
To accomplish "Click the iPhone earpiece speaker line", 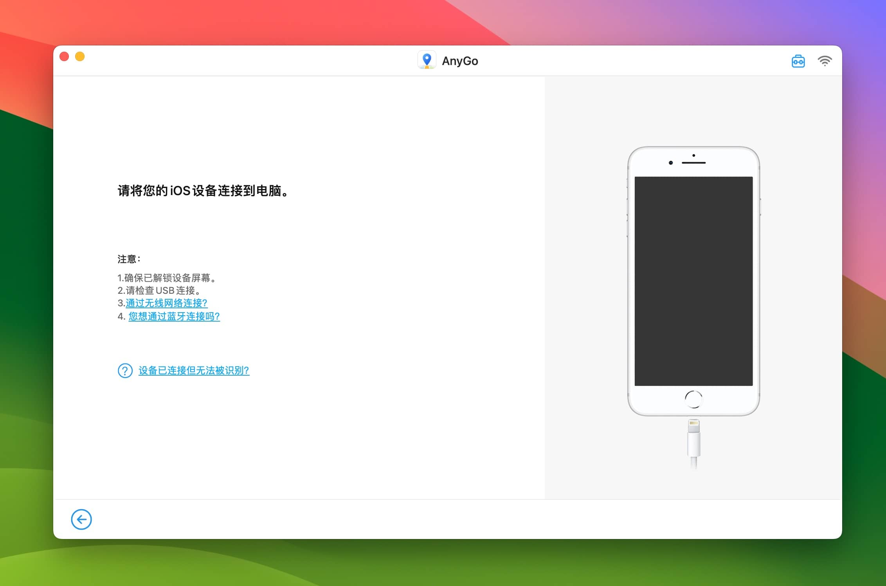I will tap(693, 163).
